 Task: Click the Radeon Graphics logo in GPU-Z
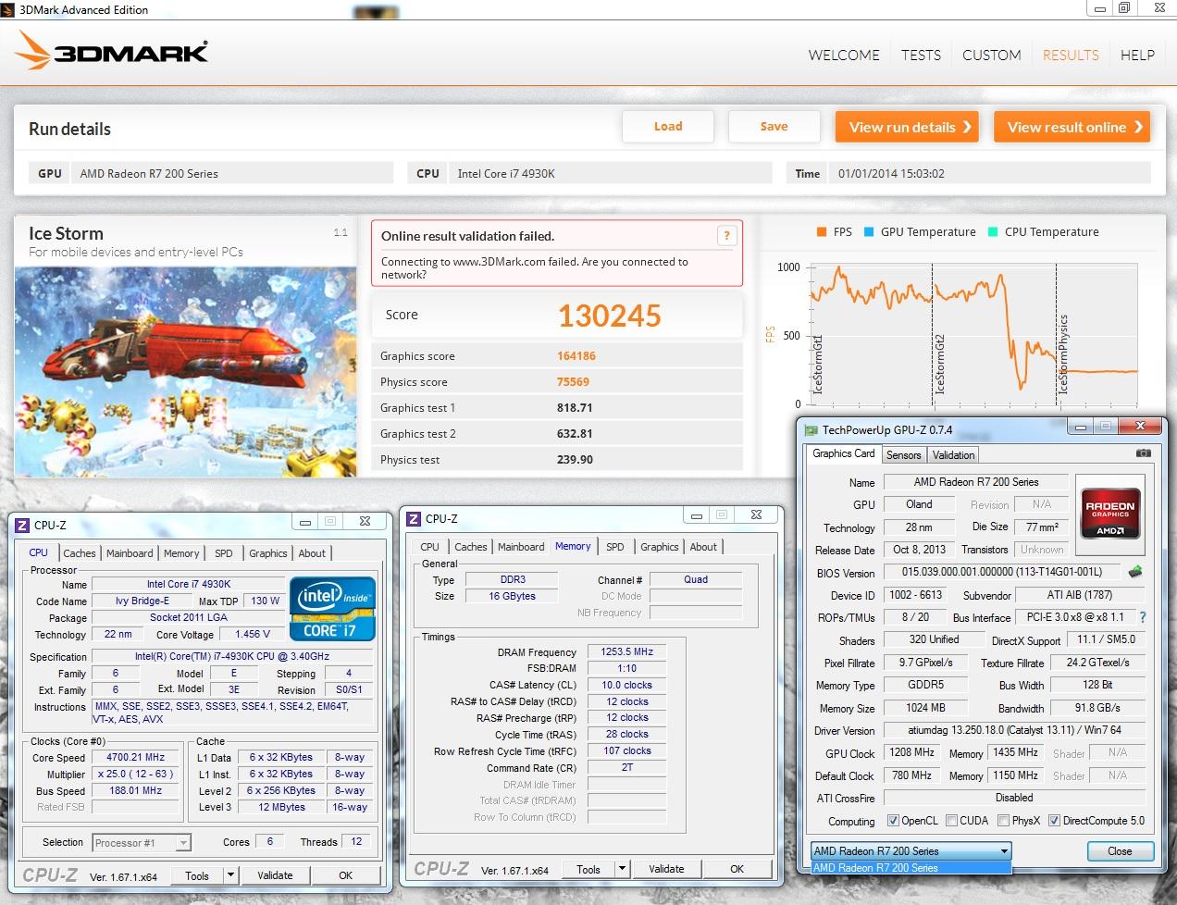pos(1110,514)
